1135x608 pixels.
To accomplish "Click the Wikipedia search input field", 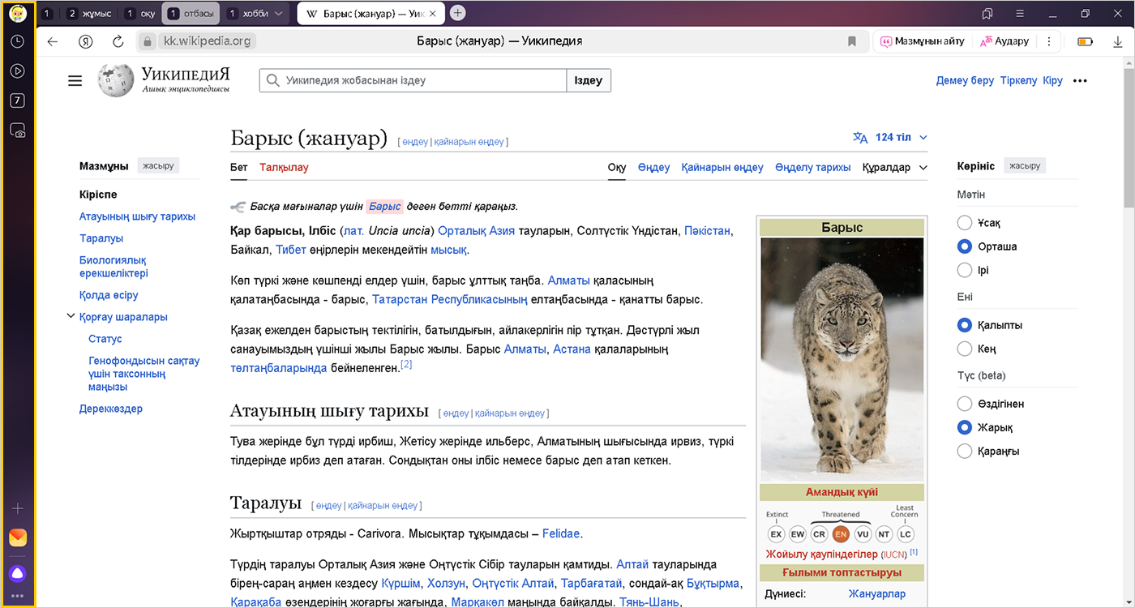I will tap(413, 80).
